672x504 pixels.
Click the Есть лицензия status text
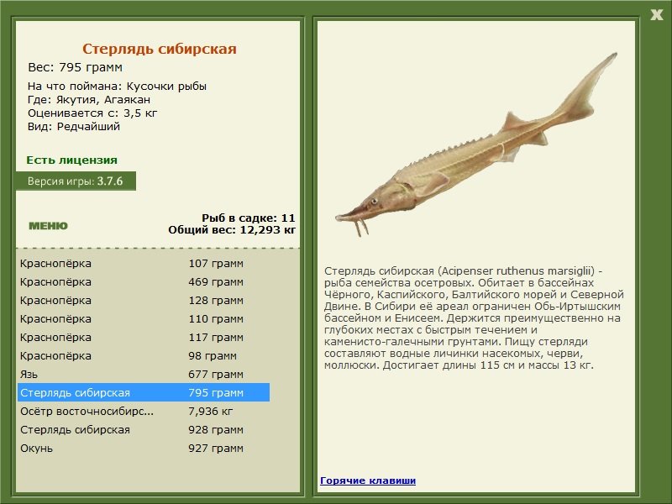coord(71,160)
